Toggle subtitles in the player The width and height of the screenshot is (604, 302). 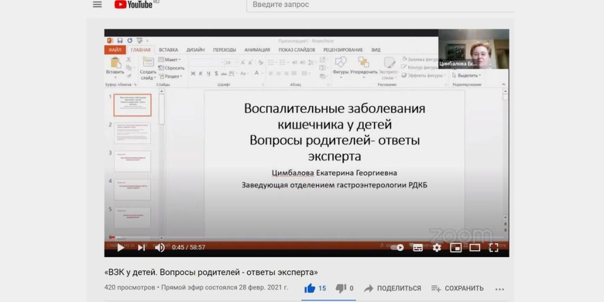(418, 248)
